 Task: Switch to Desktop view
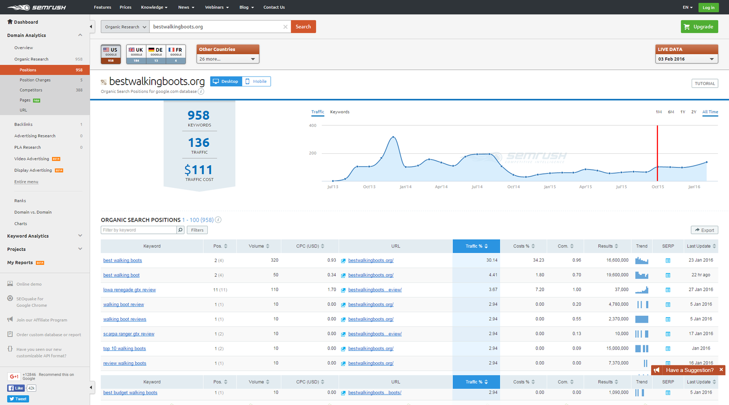click(x=226, y=81)
